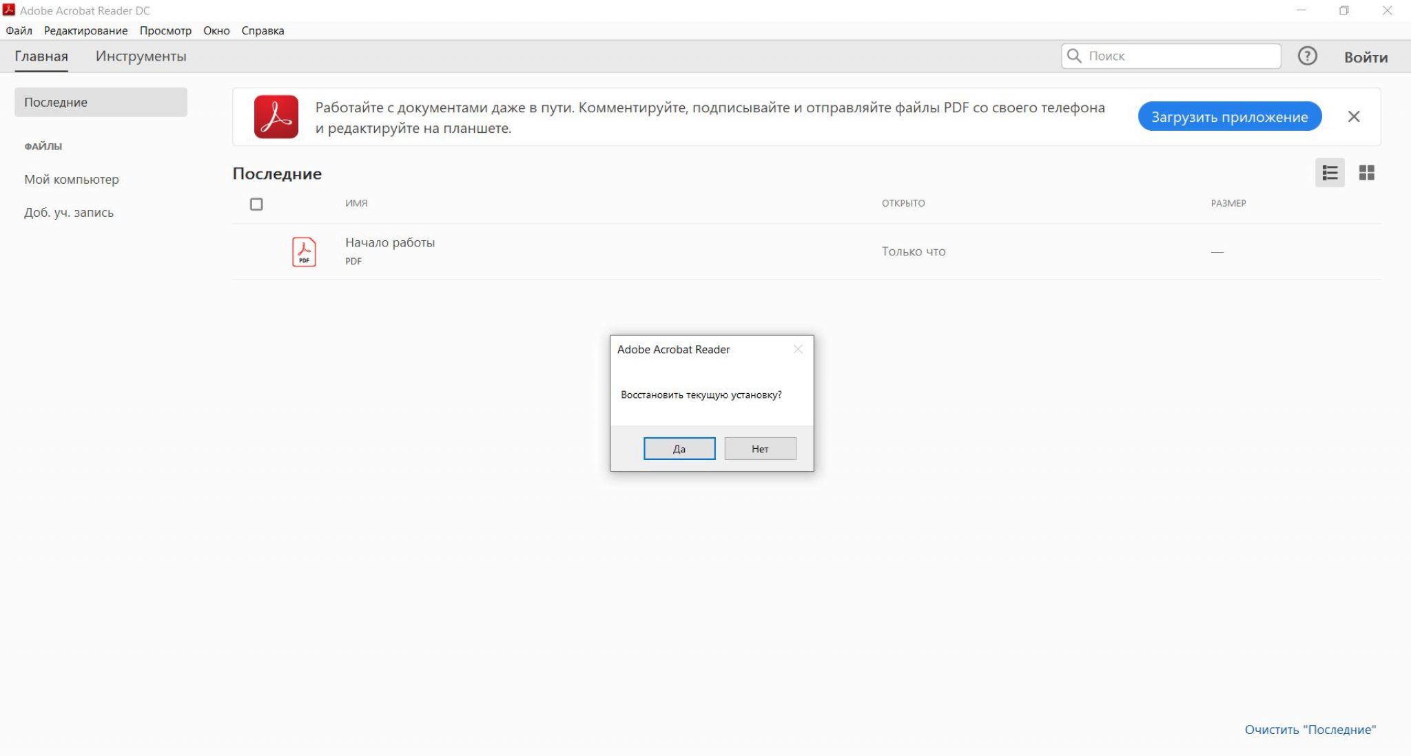Click the Войти sign-in button

coord(1366,57)
